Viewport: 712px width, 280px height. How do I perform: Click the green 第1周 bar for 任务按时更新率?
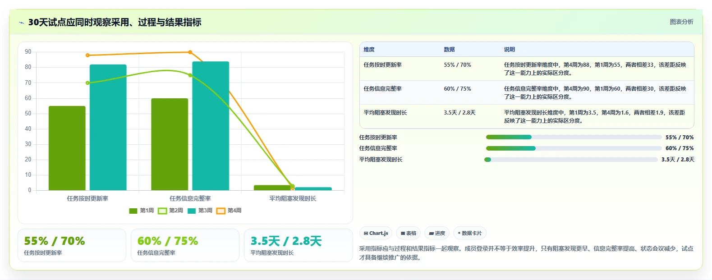67,148
